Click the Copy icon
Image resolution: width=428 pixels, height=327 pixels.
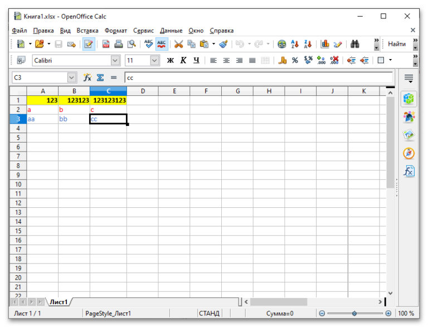(x=191, y=44)
